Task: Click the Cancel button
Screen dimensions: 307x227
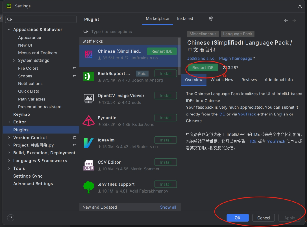Action: [264, 218]
